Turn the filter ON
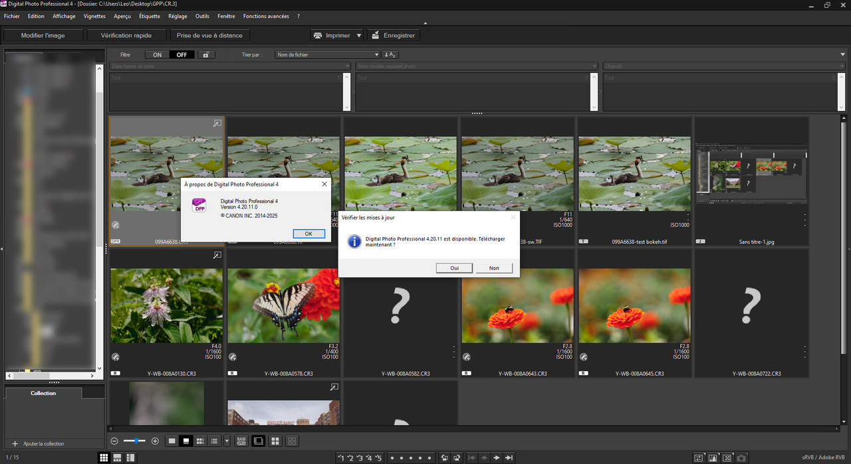Screen dimensions: 851x464 (157, 54)
